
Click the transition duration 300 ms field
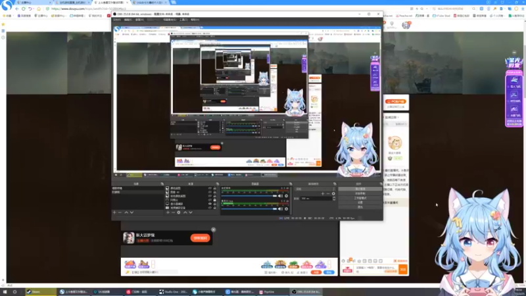(x=316, y=199)
